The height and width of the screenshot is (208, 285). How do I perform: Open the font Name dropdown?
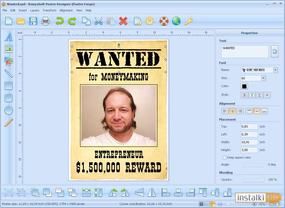click(275, 70)
